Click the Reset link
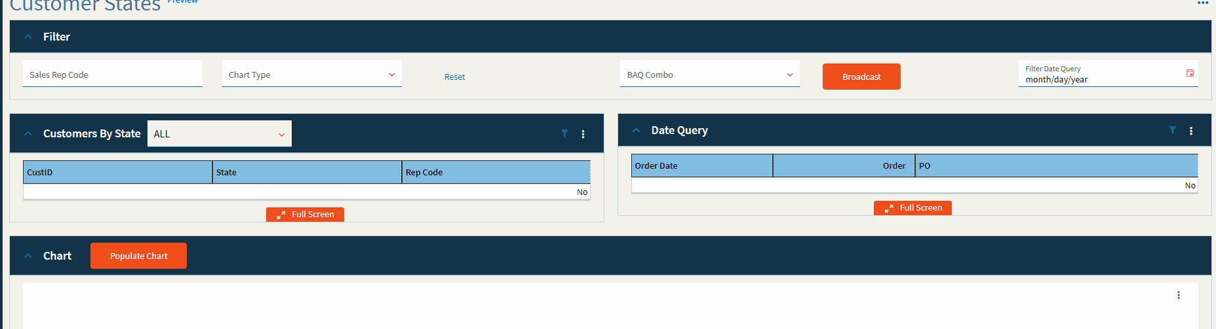1216x329 pixels. coord(454,77)
